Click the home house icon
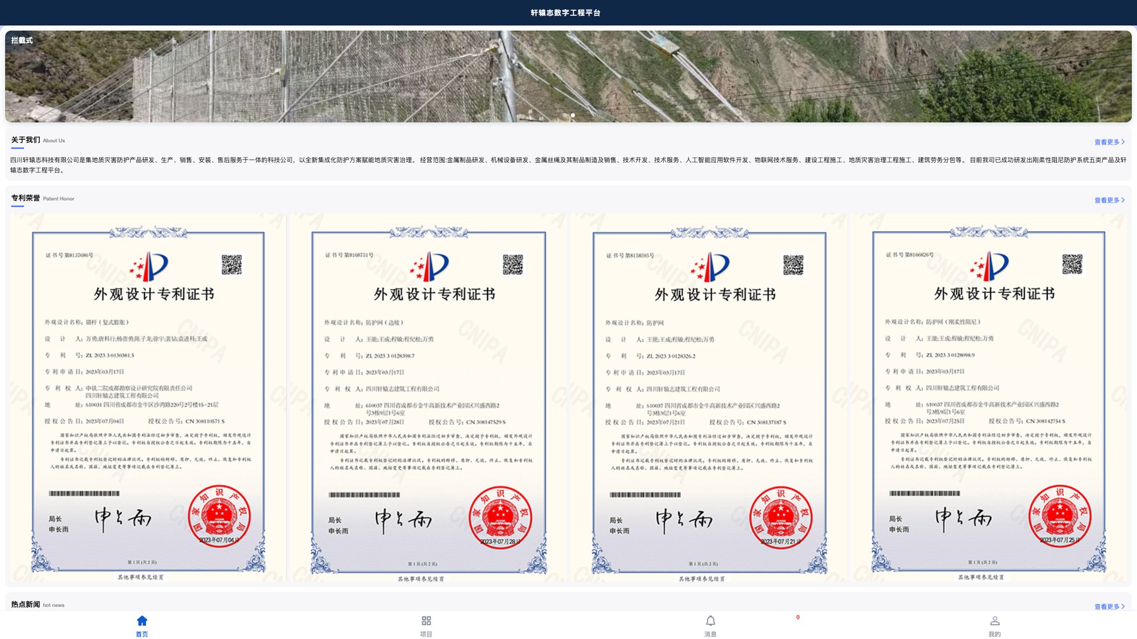1137x639 pixels. tap(142, 621)
